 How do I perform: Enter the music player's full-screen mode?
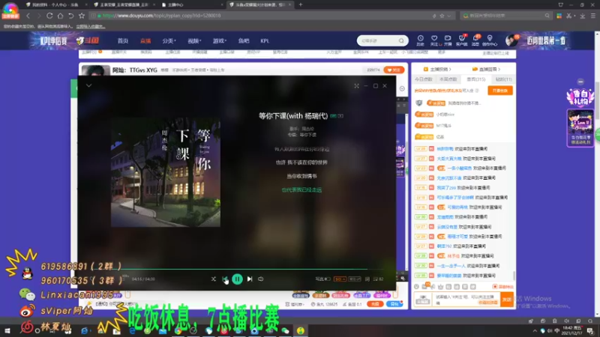point(357,86)
